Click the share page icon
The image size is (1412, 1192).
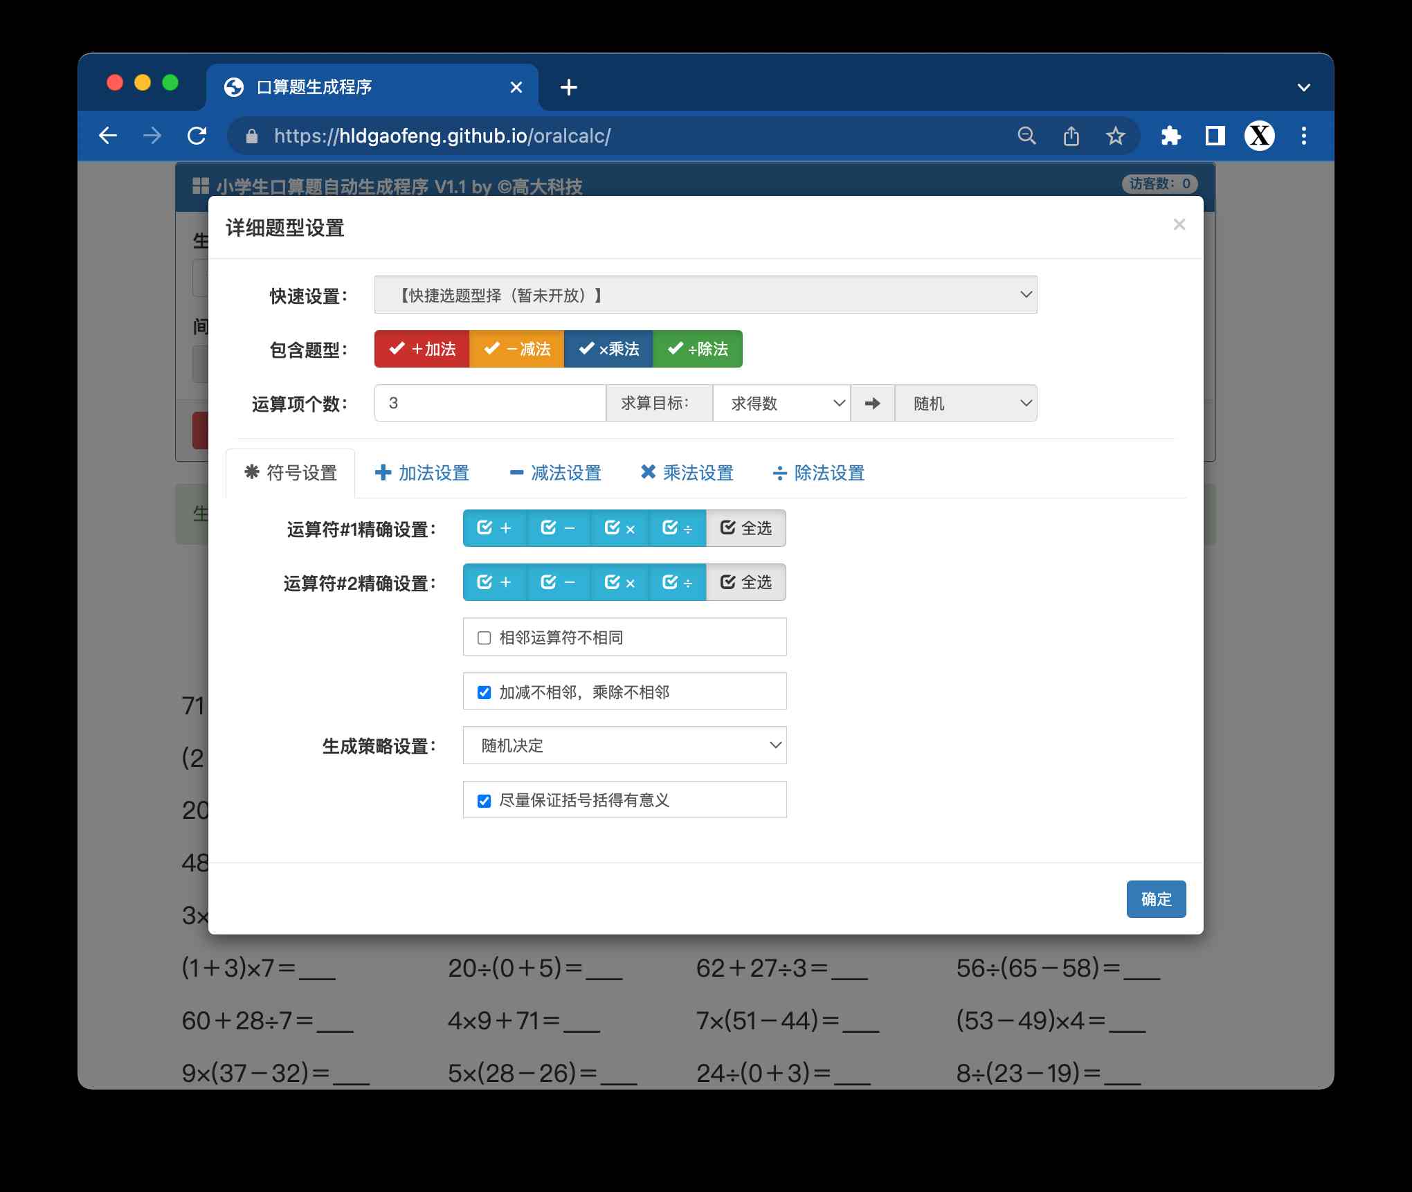coord(1071,136)
